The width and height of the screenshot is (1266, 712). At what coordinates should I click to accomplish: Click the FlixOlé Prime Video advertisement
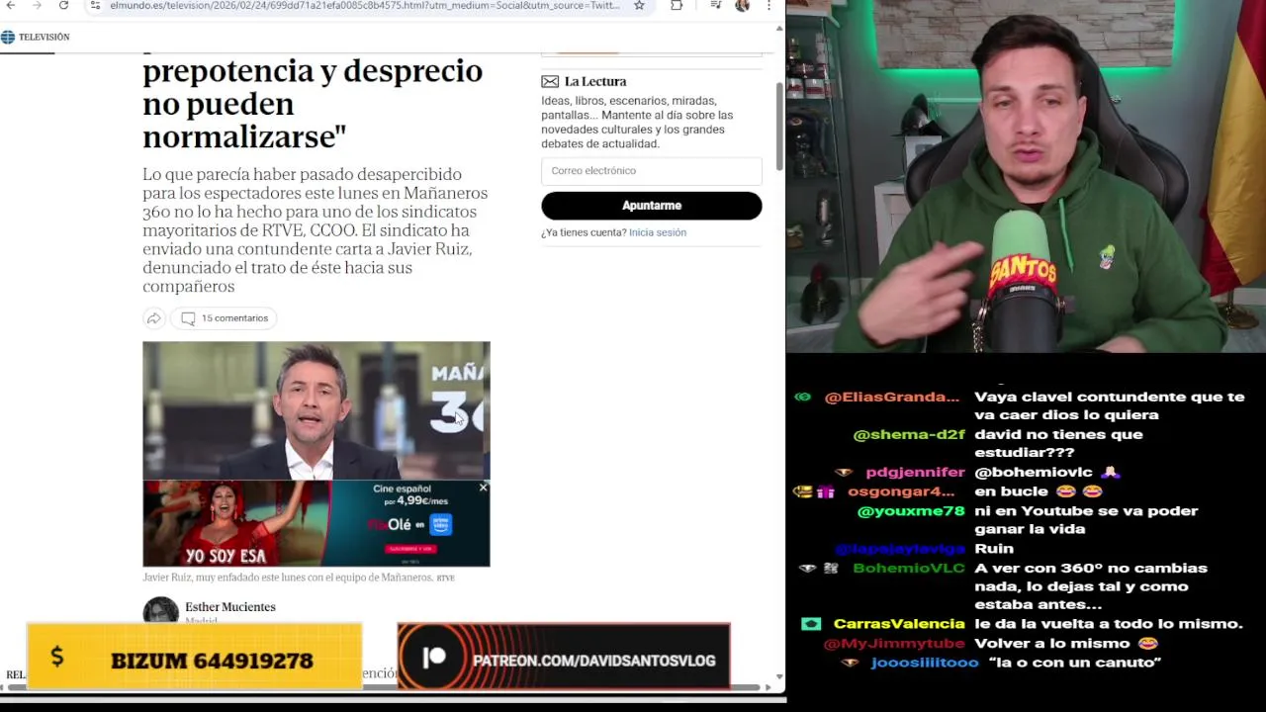[316, 524]
